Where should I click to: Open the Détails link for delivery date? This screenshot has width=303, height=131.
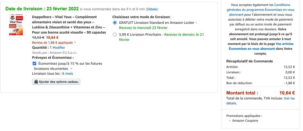[152, 9]
